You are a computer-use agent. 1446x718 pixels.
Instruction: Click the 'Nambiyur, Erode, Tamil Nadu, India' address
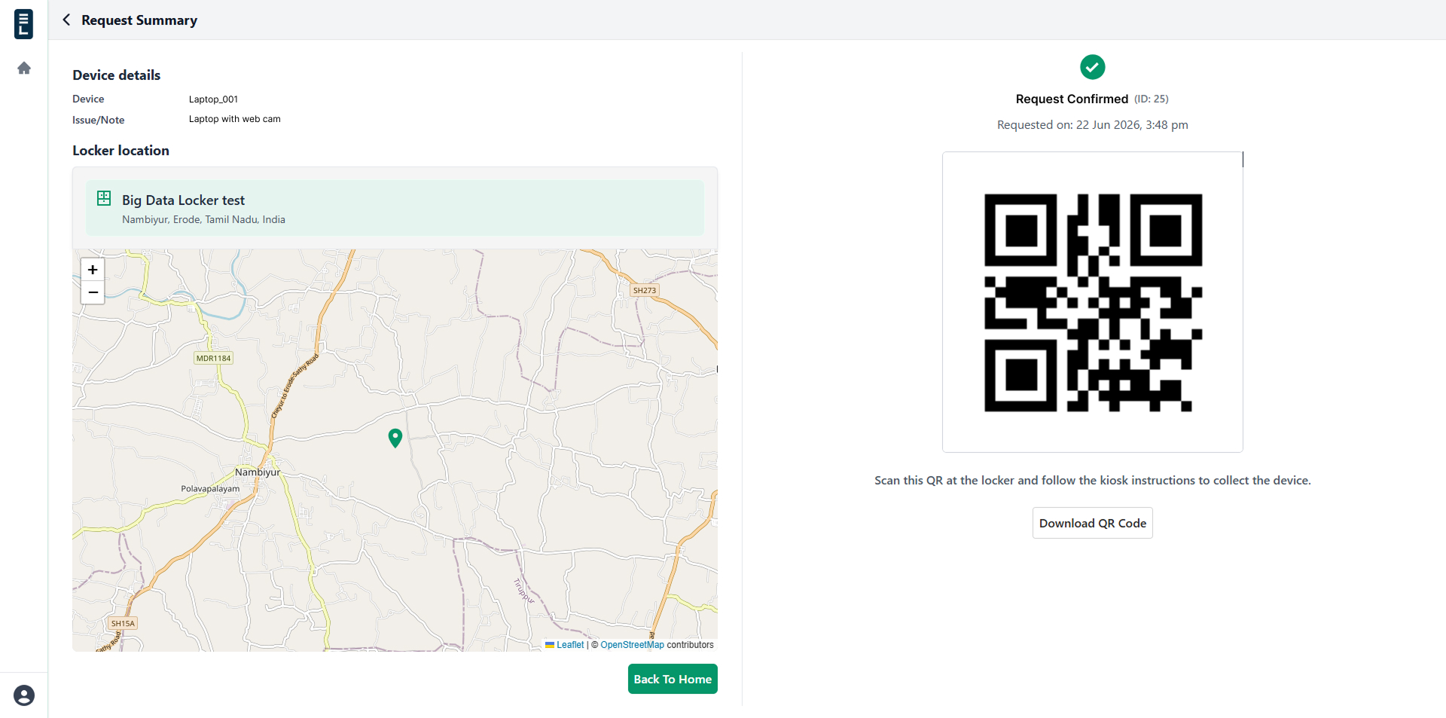pyautogui.click(x=203, y=220)
